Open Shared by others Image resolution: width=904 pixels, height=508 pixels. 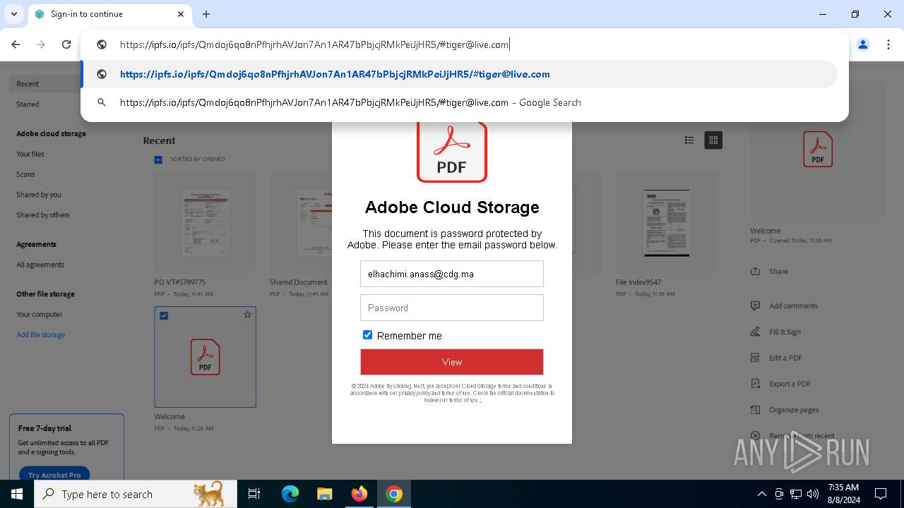coord(43,215)
